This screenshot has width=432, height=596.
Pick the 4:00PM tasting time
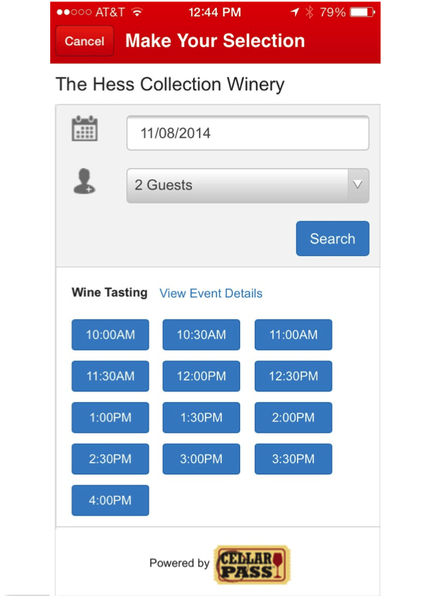[110, 500]
